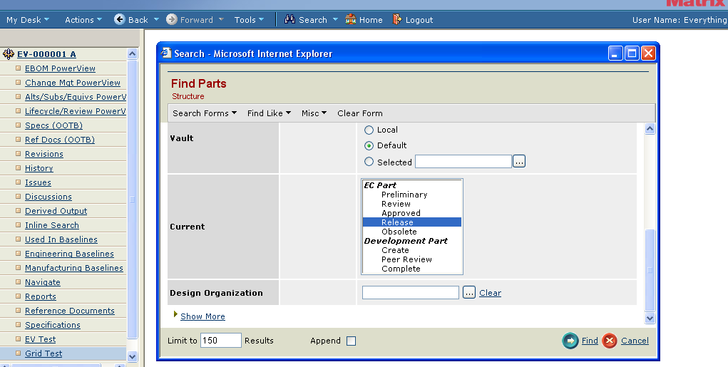Click the Clear link beside Design Organization
Viewport: 728px width, 367px height.
point(490,293)
